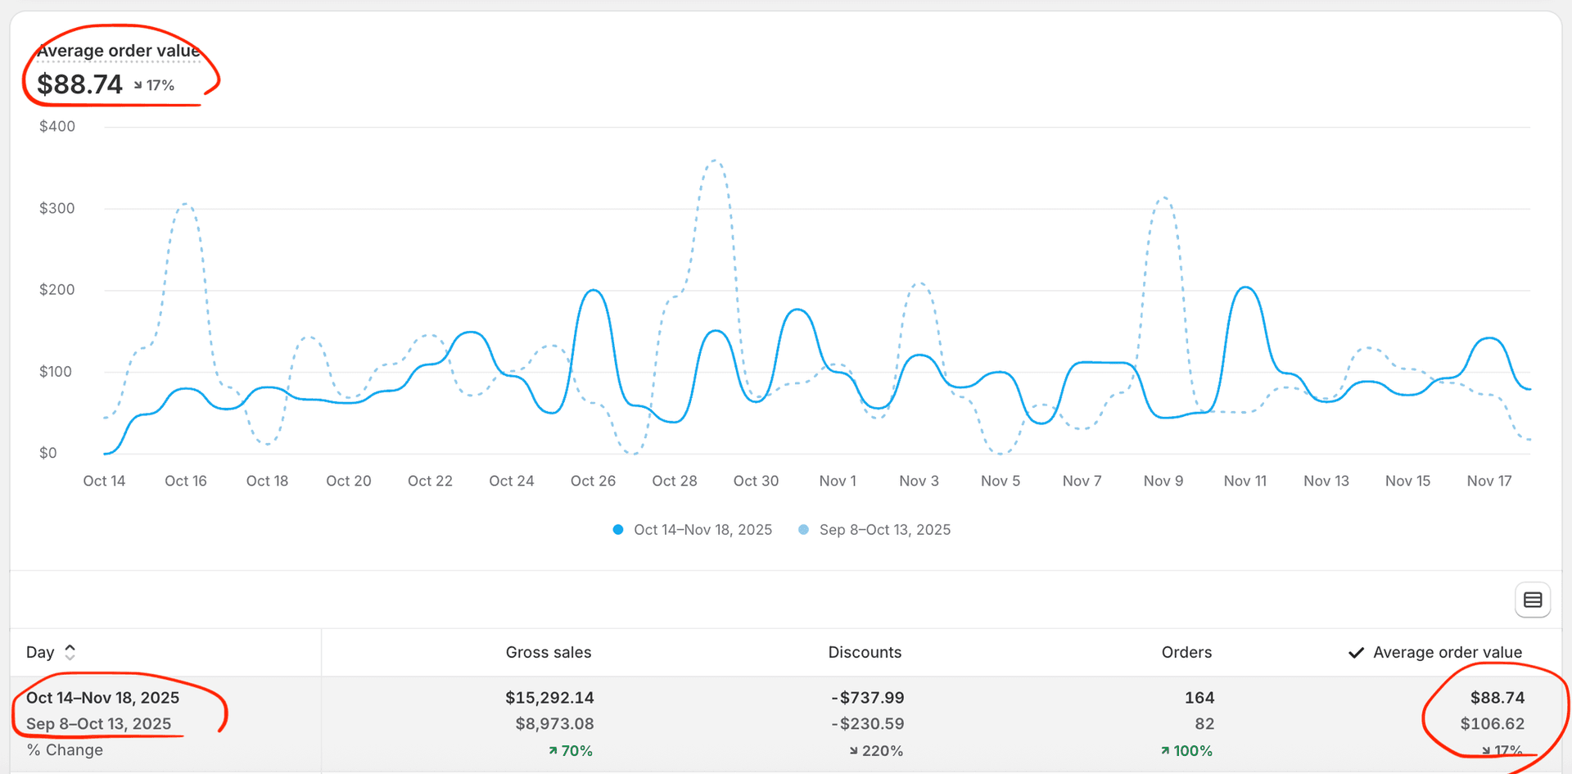Select the Oct 14–Nov 18, 2025 date cell
This screenshot has height=774, width=1572.
102,697
